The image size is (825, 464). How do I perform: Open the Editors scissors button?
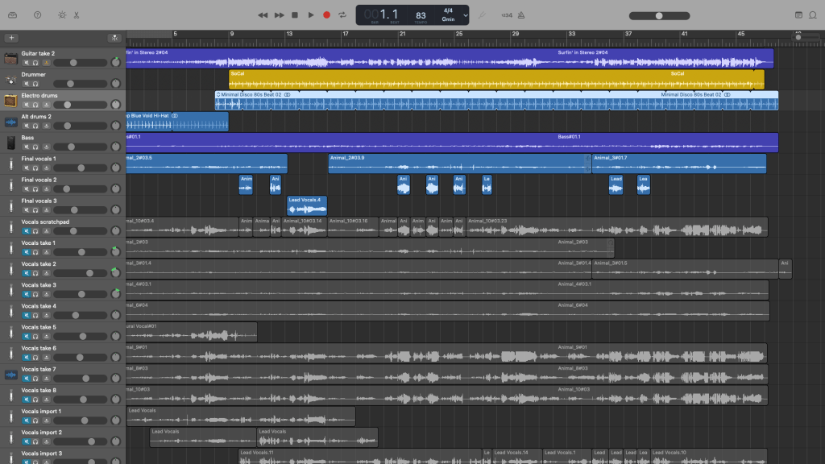pyautogui.click(x=77, y=15)
